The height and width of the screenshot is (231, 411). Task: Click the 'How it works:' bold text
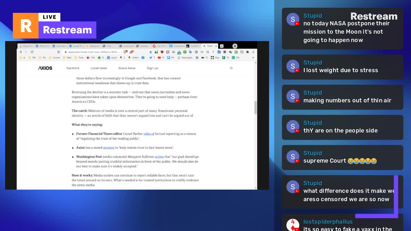pyautogui.click(x=82, y=175)
